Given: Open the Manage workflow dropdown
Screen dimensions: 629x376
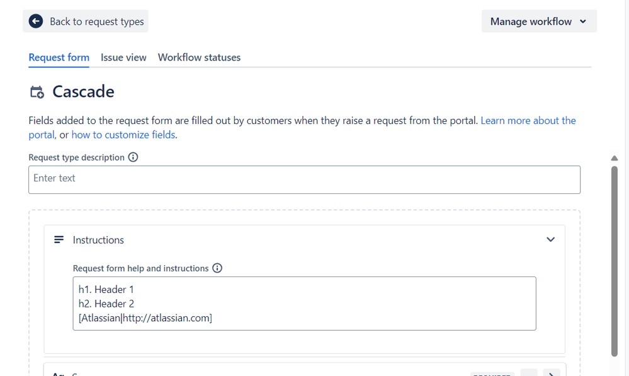Looking at the screenshot, I should coord(539,21).
